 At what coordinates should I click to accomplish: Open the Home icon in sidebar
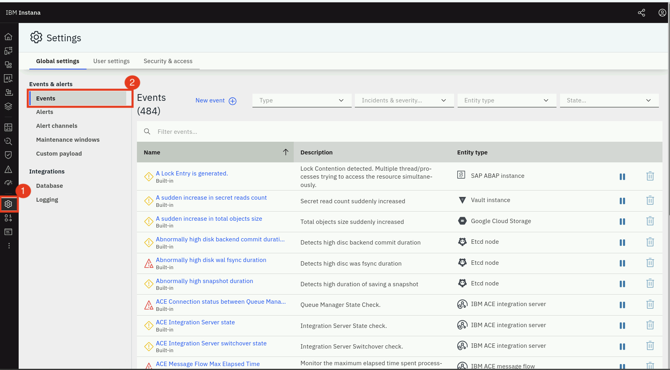pos(8,37)
